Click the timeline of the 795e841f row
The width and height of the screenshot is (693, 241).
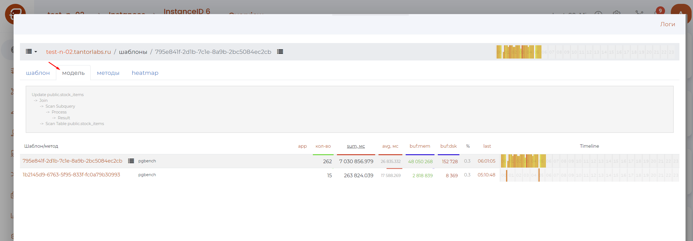(589, 161)
